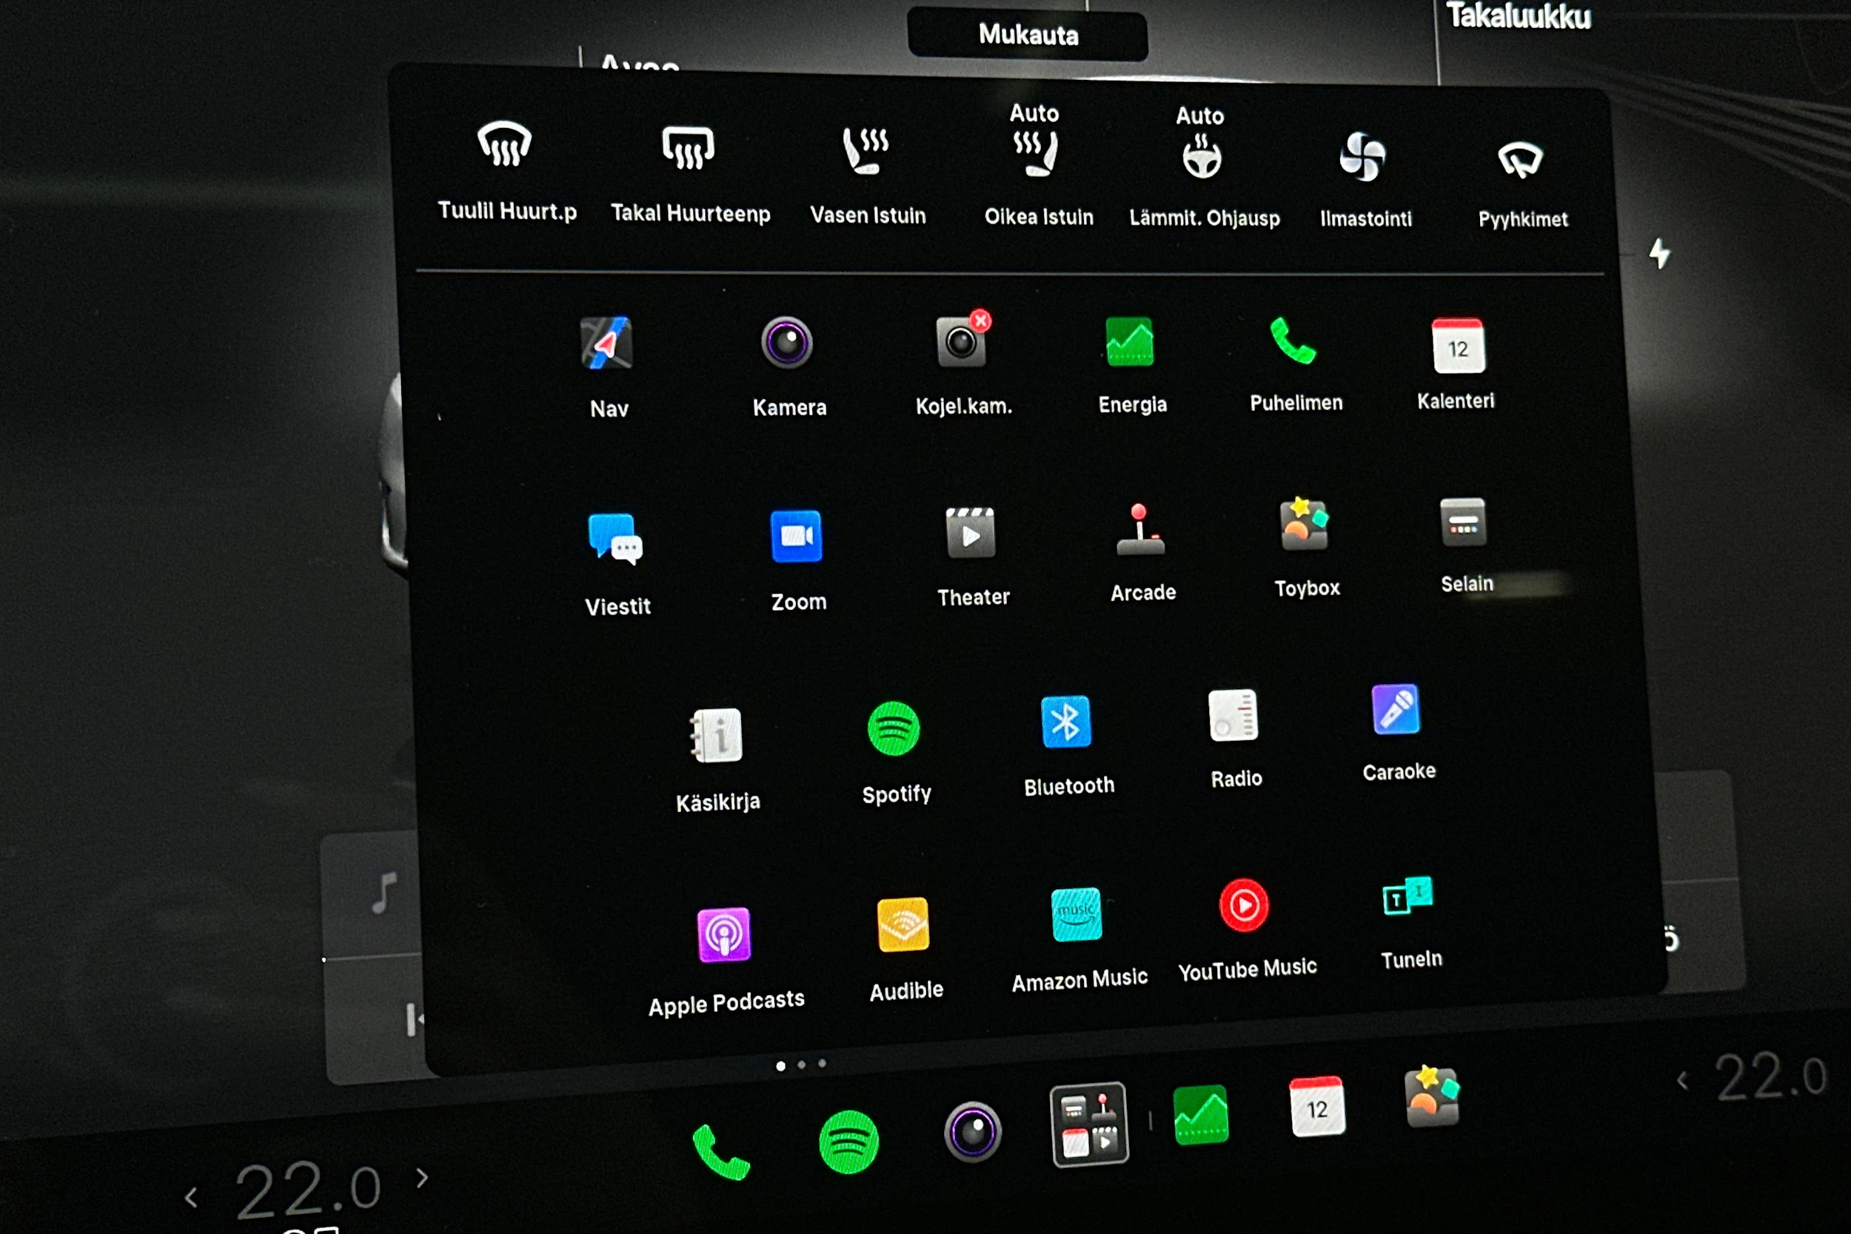Tap the calendar icon in the bottom dock
This screenshot has height=1234, width=1851.
pyautogui.click(x=1317, y=1107)
